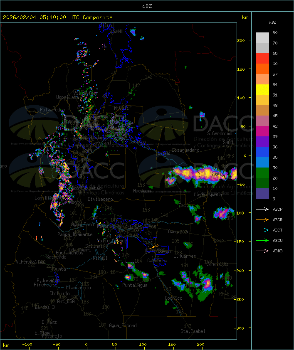Select the royal blue 35–36 dBZ swatch
This screenshot has height=350, width=294.
click(262, 152)
